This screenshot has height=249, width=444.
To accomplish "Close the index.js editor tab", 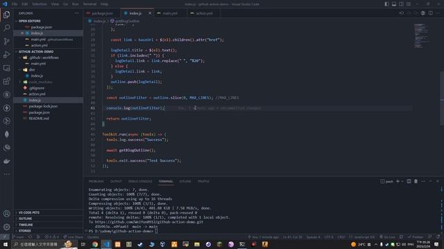I will coord(150,13).
